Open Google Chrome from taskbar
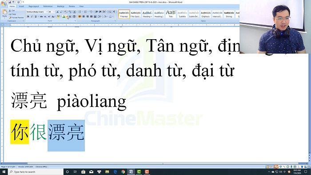Image resolution: width=311 pixels, height=175 pixels. (123, 172)
